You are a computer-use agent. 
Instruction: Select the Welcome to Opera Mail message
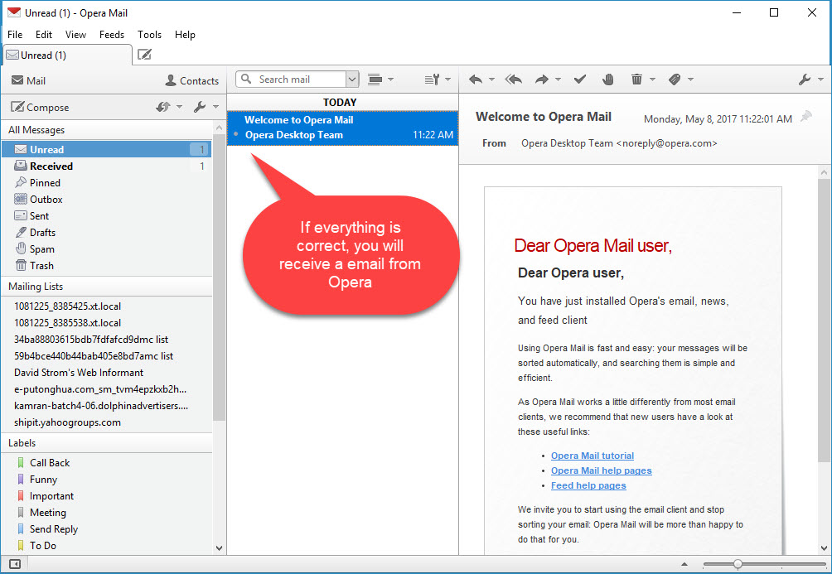[343, 128]
